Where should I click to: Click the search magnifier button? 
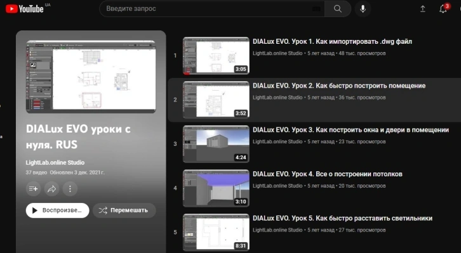click(338, 9)
